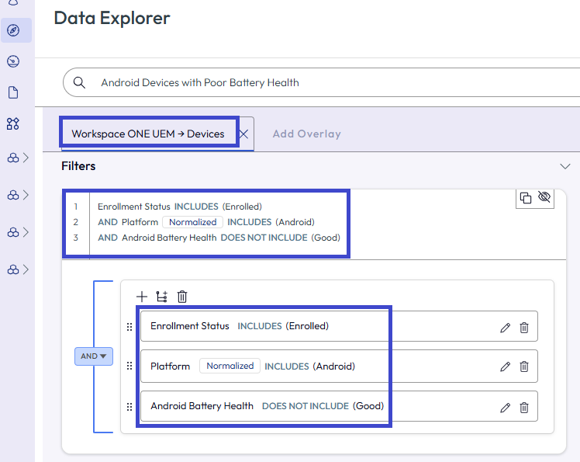Expand the third sidebar cluster chevron
The width and height of the screenshot is (580, 462).
(26, 232)
